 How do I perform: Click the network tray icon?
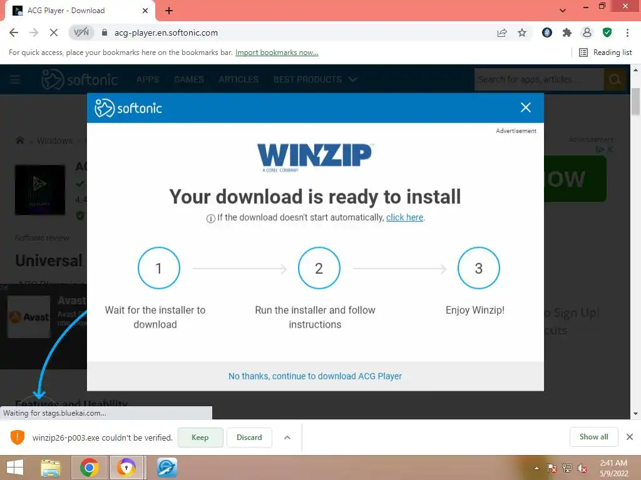point(567,468)
